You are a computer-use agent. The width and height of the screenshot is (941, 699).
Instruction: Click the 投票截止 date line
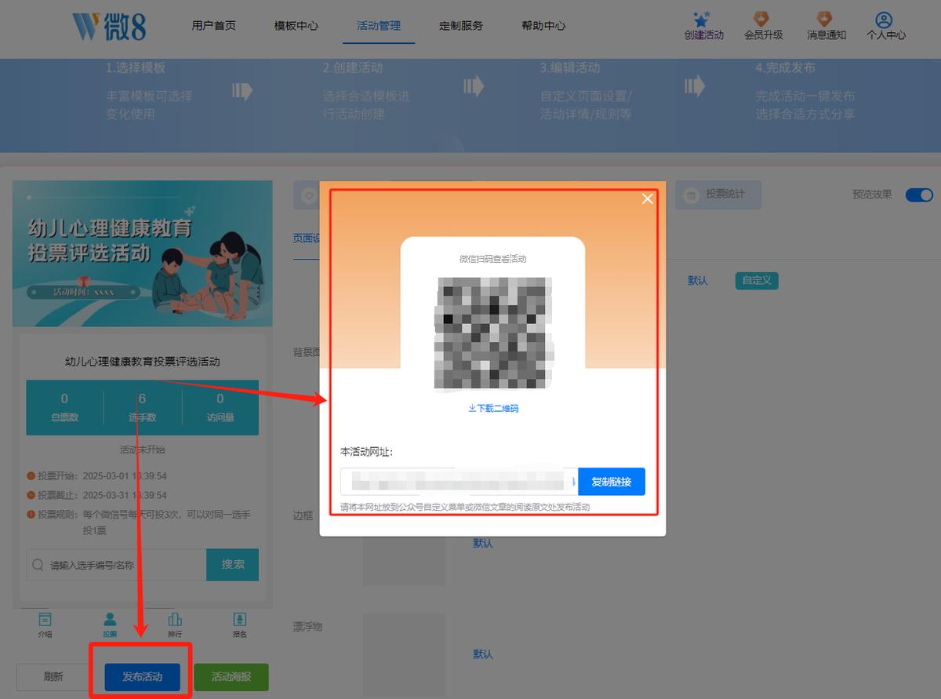coord(97,495)
